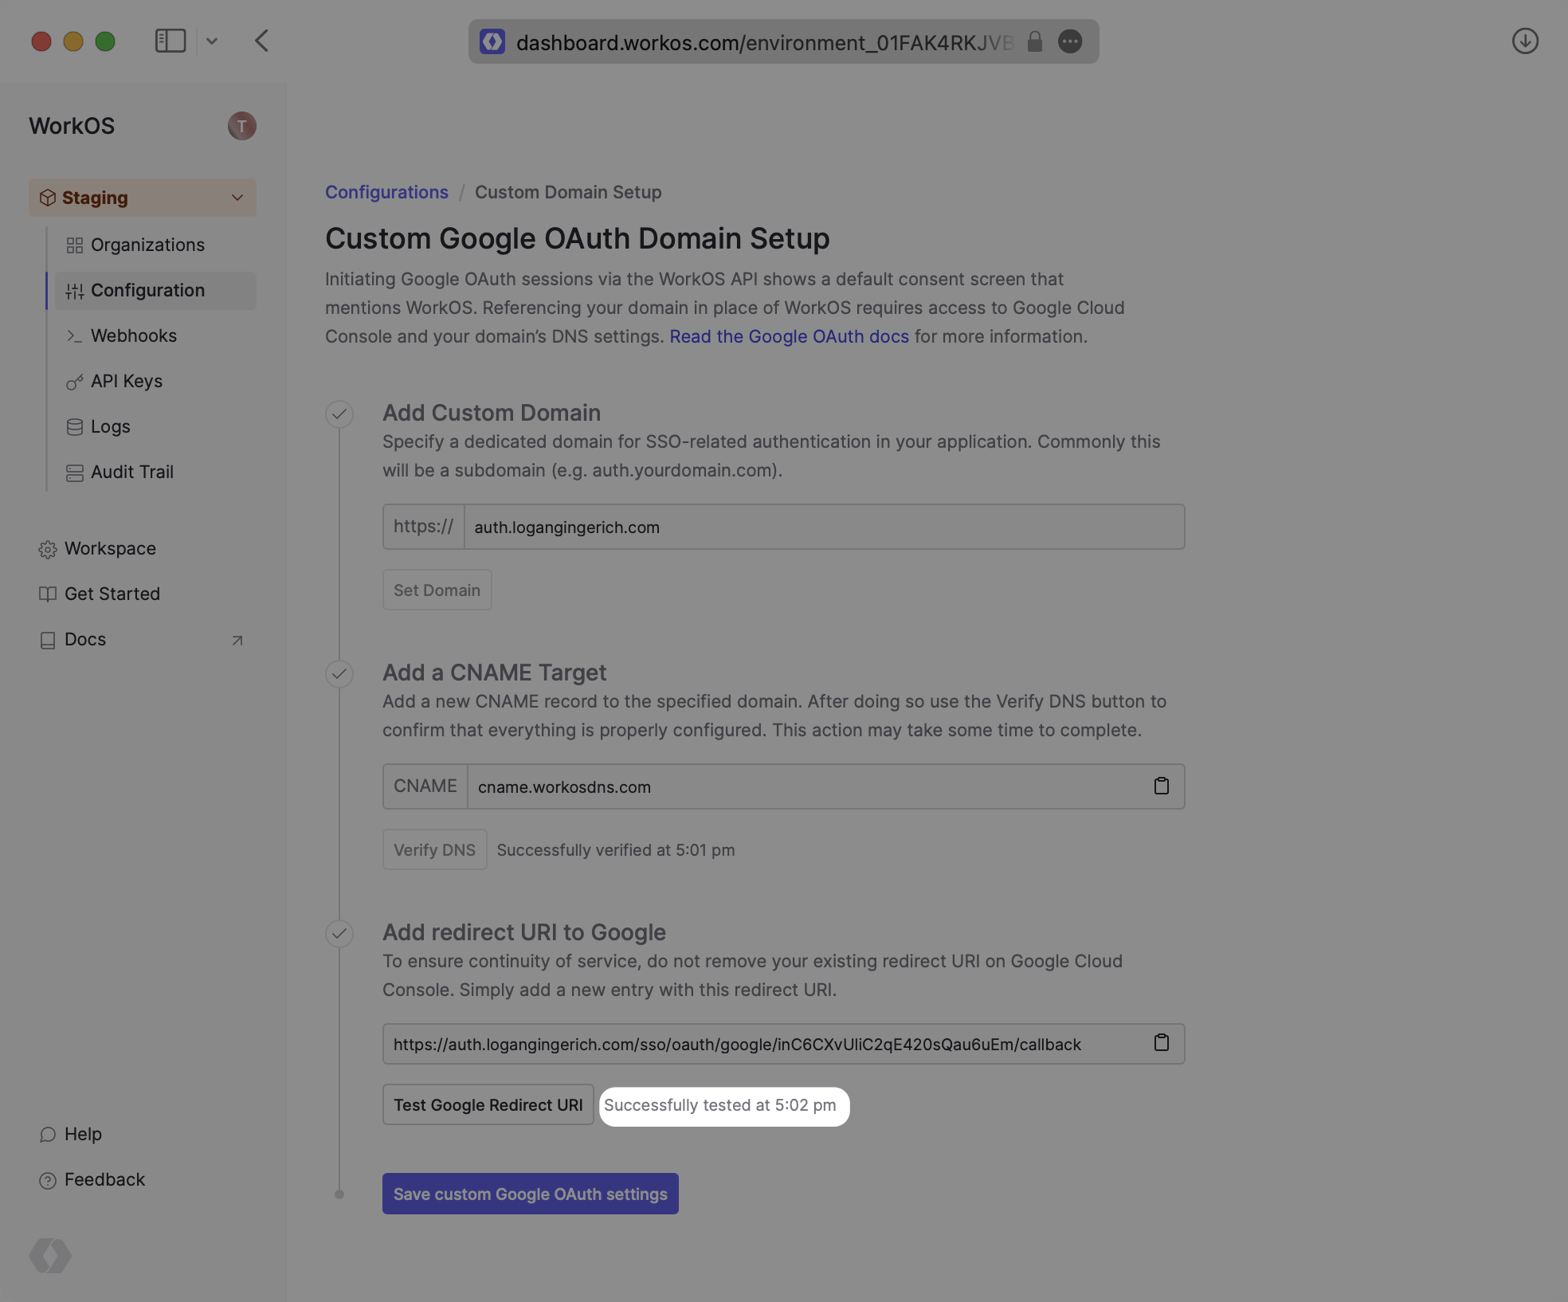The height and width of the screenshot is (1302, 1568).
Task: Click Add redirect URI step checkmark
Action: (339, 934)
